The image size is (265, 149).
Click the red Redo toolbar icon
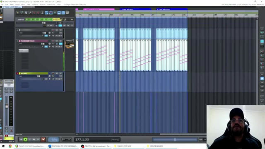[x=38, y=13]
